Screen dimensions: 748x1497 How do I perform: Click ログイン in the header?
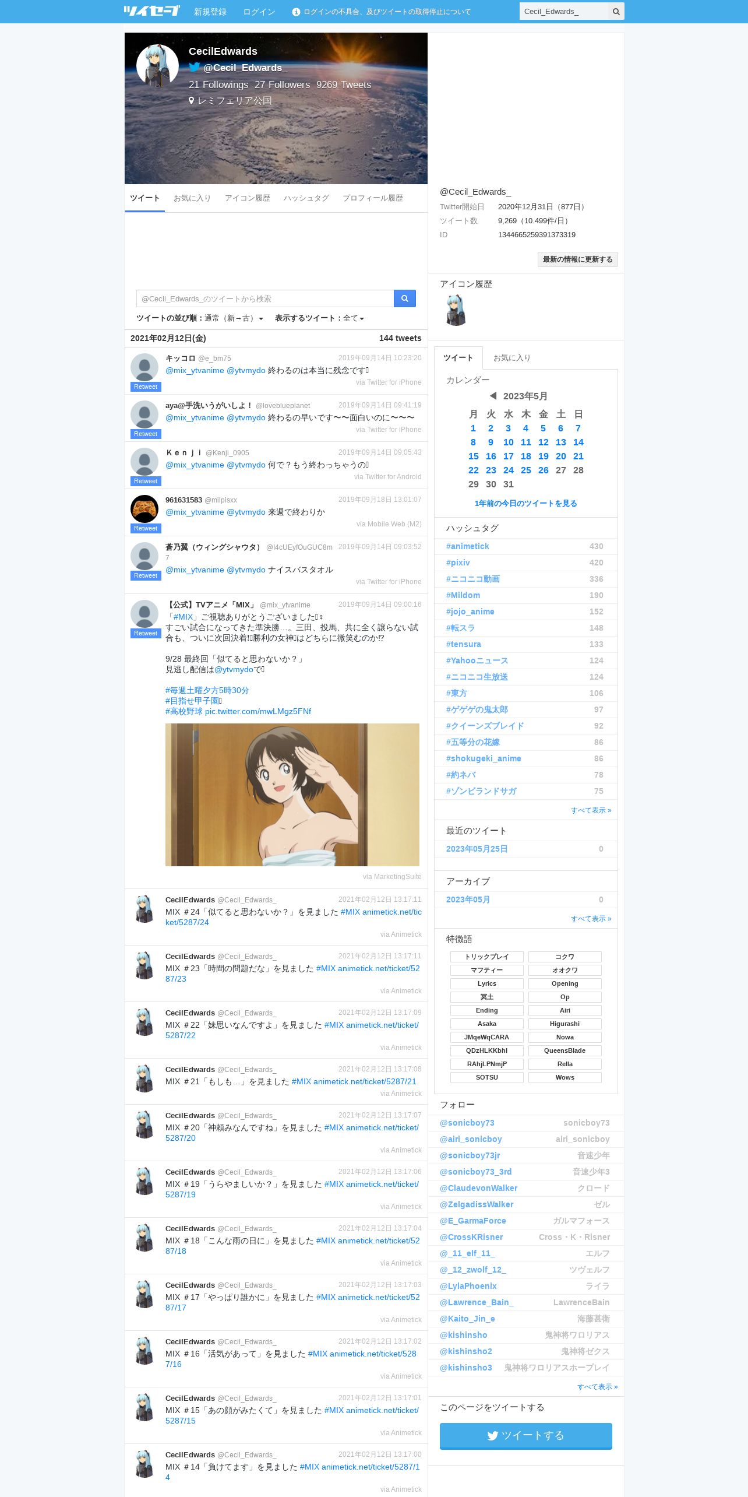click(x=259, y=12)
